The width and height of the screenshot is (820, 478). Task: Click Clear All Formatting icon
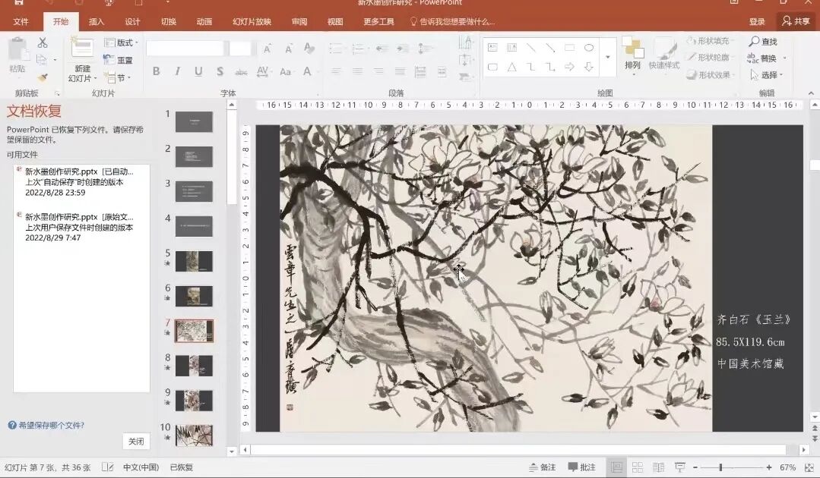coord(309,49)
